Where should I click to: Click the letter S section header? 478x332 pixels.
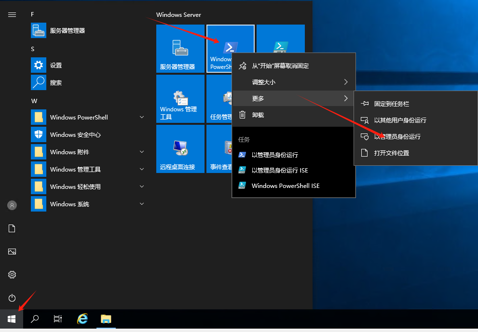33,49
